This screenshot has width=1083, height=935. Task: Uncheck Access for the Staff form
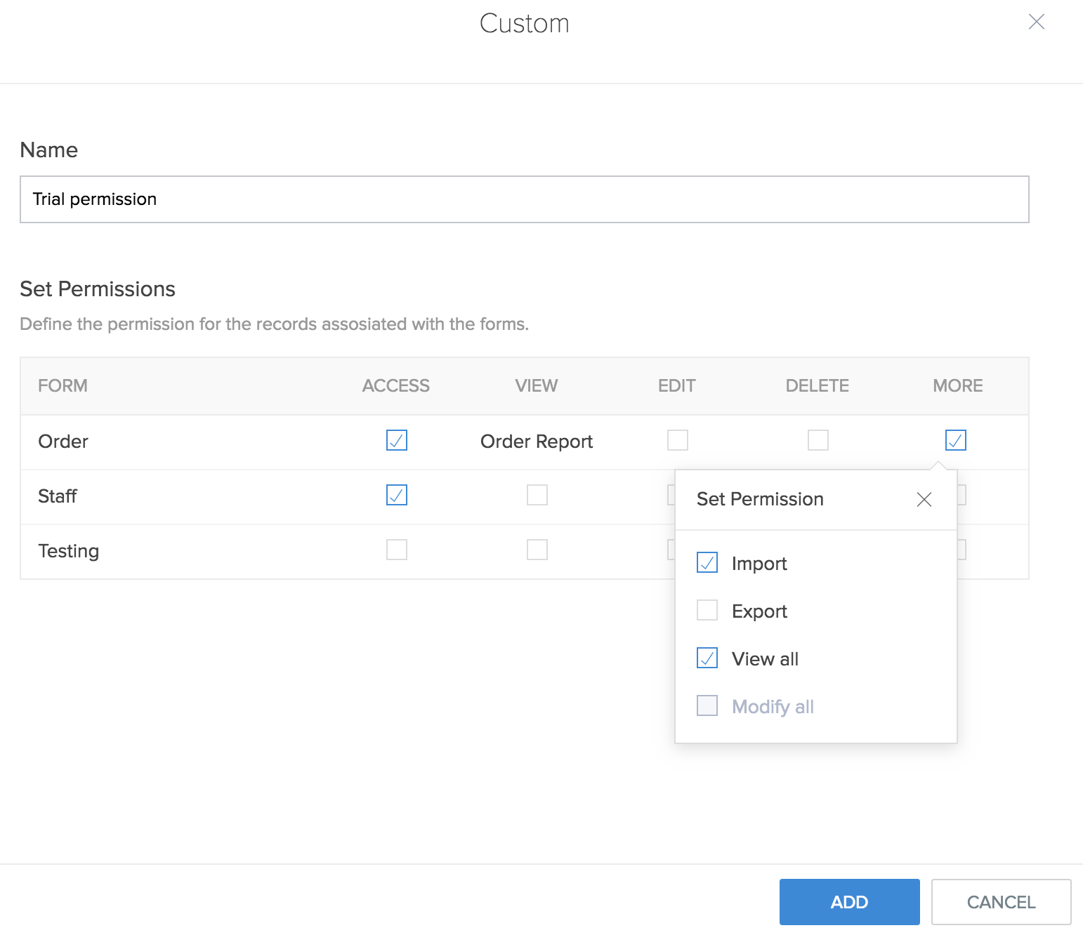397,496
